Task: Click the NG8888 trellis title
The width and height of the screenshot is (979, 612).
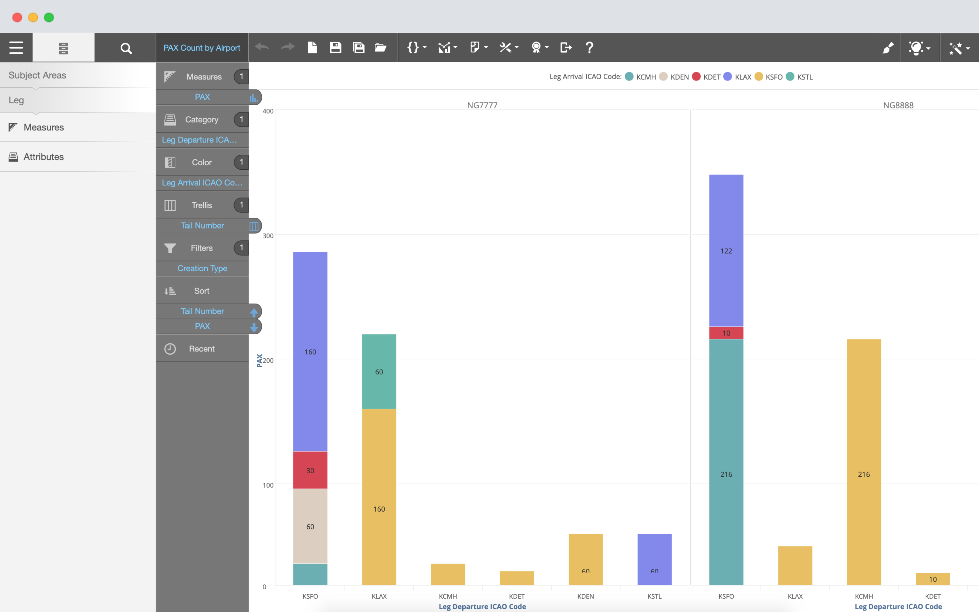Action: [x=898, y=105]
